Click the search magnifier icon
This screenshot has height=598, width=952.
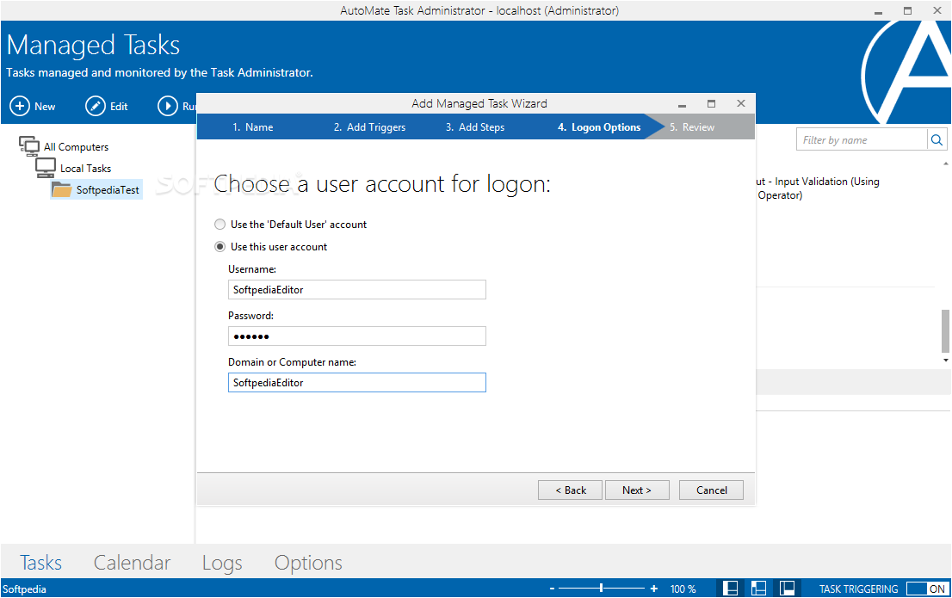937,140
